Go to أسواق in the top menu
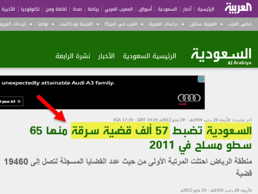The height and width of the screenshot is (194, 258). [148, 9]
